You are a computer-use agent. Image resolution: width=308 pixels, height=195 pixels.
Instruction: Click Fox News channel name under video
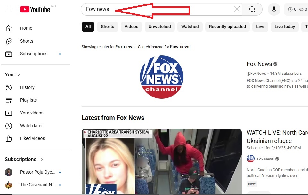[265, 159]
